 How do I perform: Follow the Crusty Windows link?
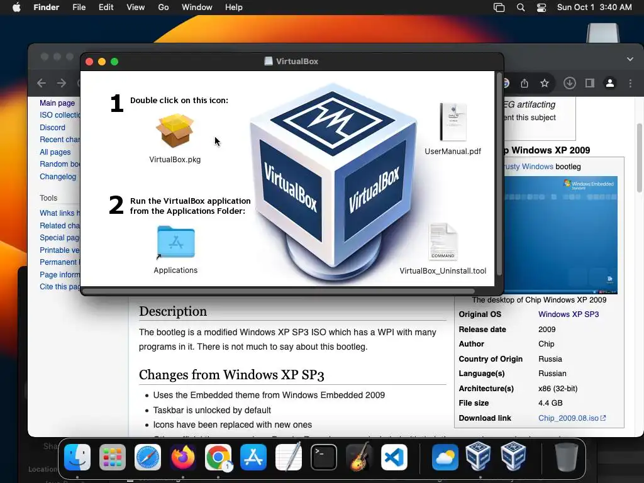[528, 166]
